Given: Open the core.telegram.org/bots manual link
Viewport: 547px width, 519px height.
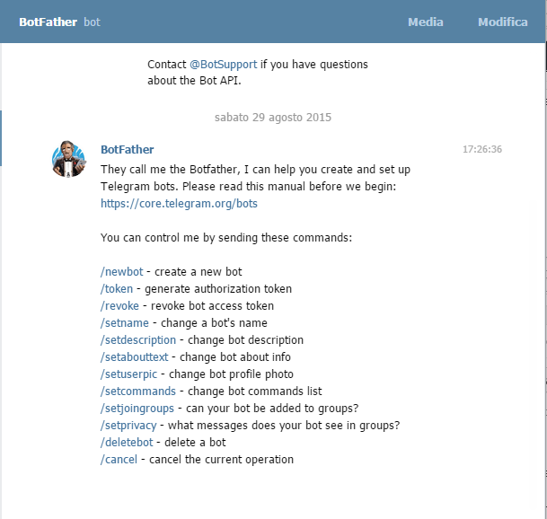Looking at the screenshot, I should [x=179, y=204].
